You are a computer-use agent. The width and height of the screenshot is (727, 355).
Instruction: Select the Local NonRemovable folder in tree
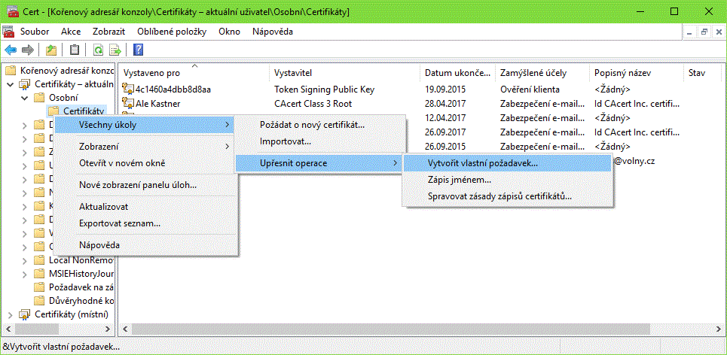[75, 259]
